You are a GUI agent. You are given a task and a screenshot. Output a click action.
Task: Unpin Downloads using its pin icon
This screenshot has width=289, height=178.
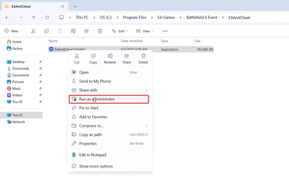tap(40, 68)
